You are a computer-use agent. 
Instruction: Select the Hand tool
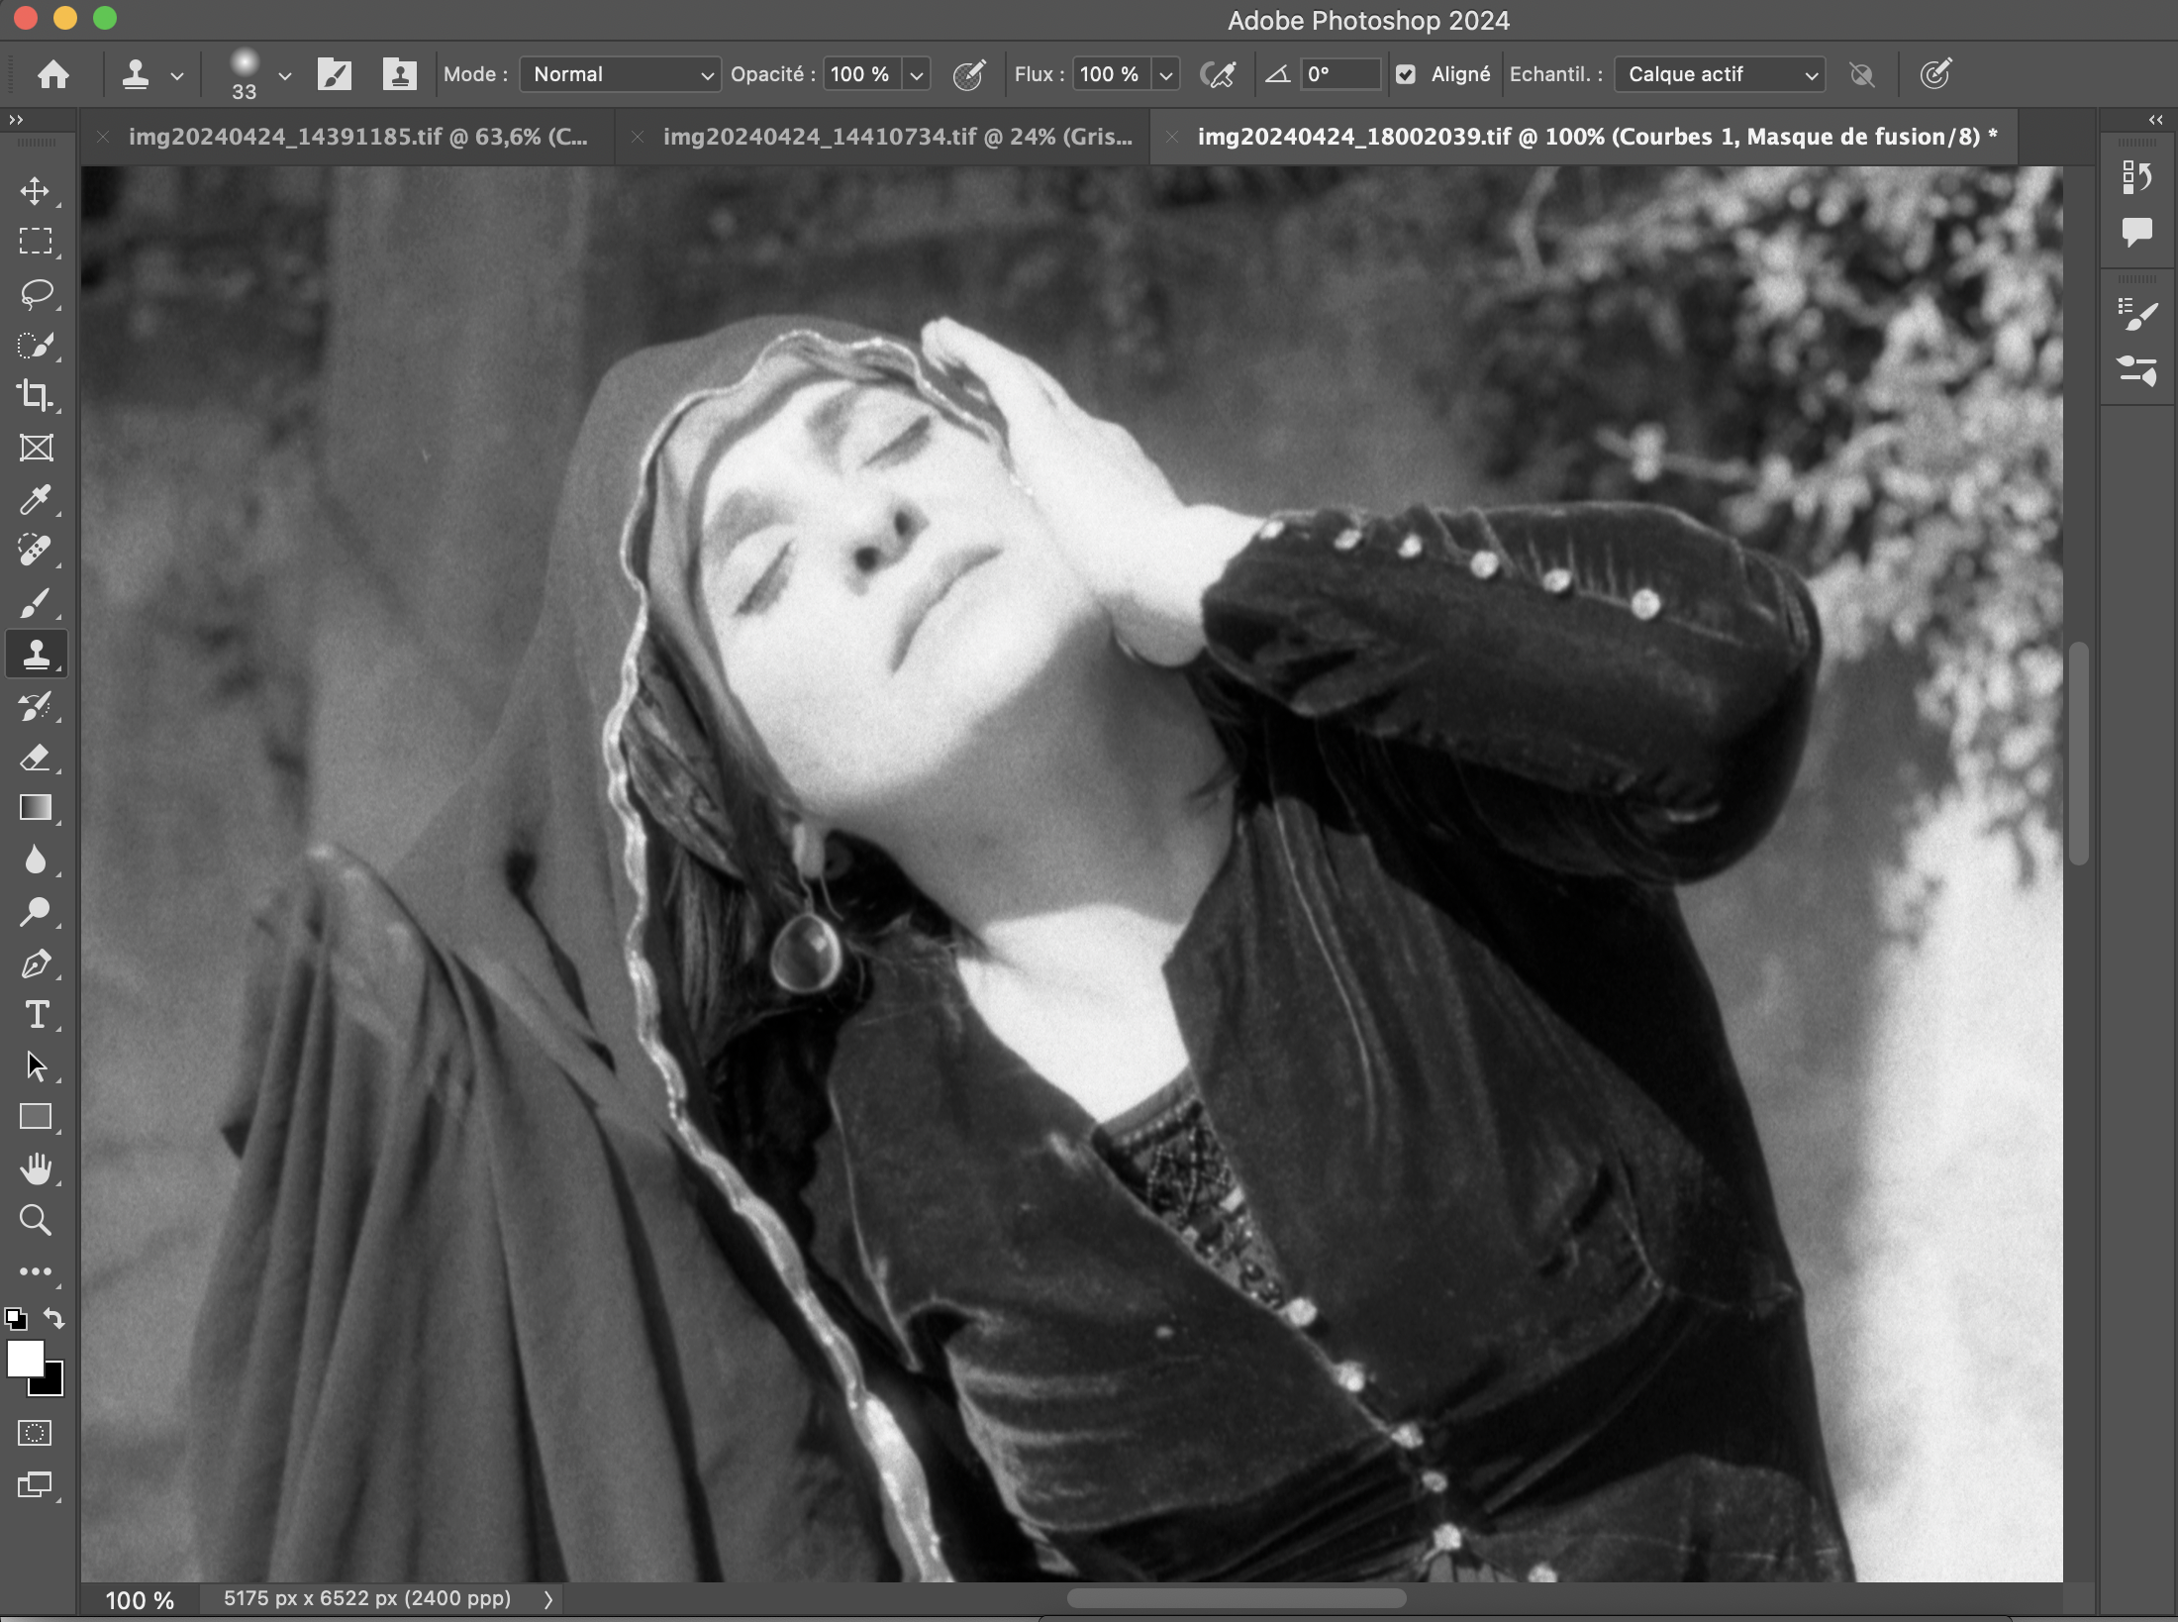pyautogui.click(x=36, y=1168)
